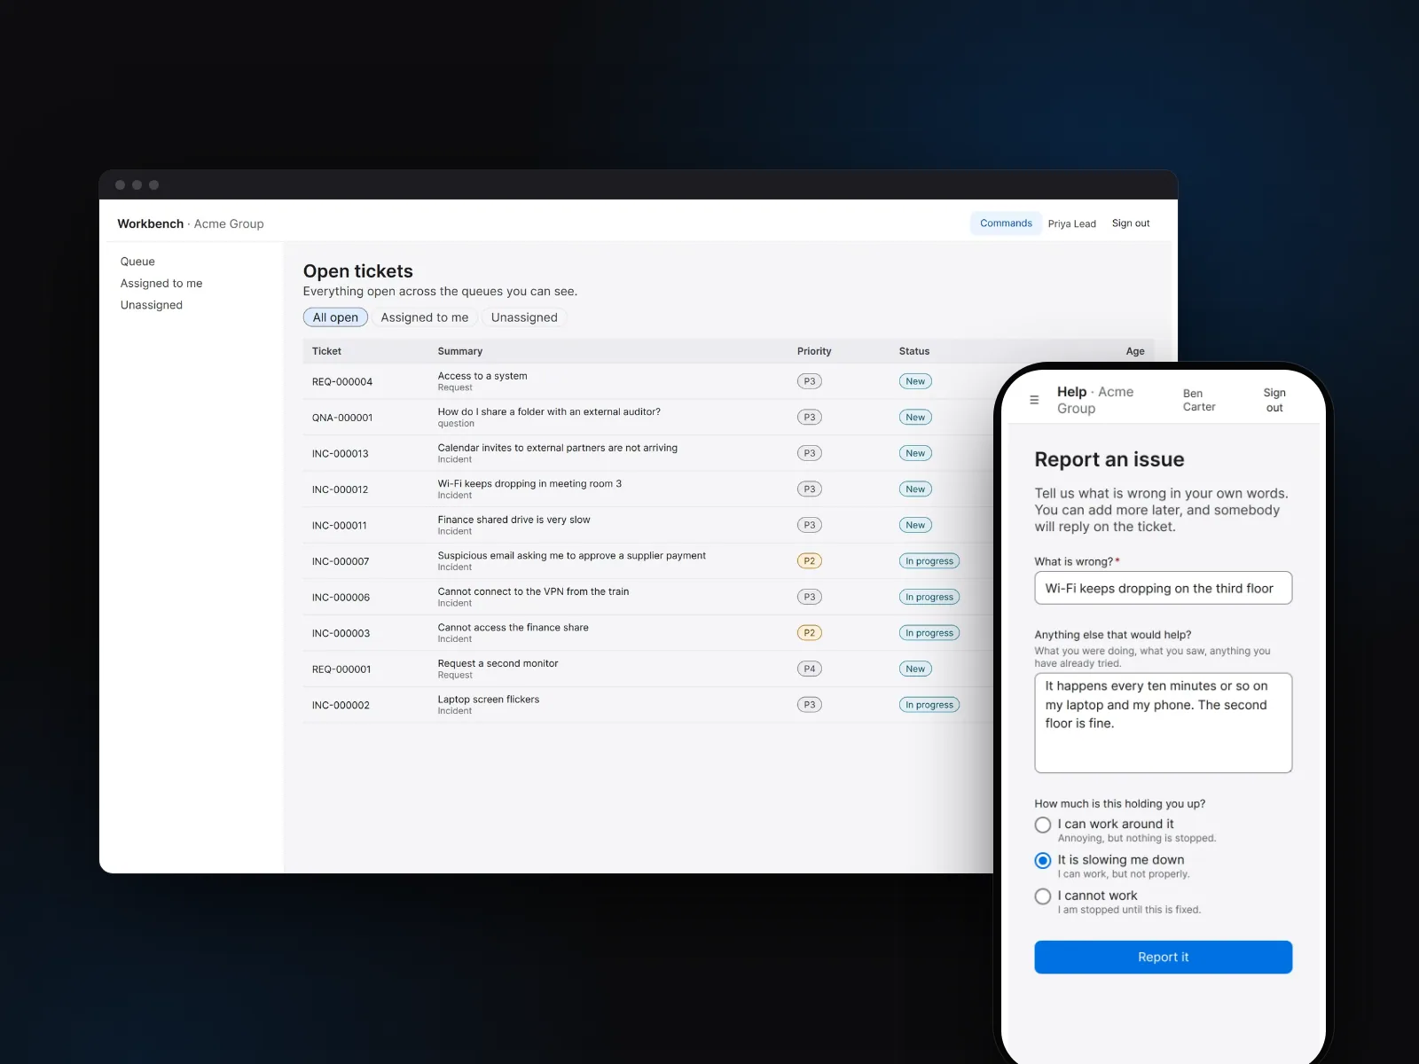Click 'Laptop screen flickers' summary
1419x1064 pixels.
[x=489, y=700]
